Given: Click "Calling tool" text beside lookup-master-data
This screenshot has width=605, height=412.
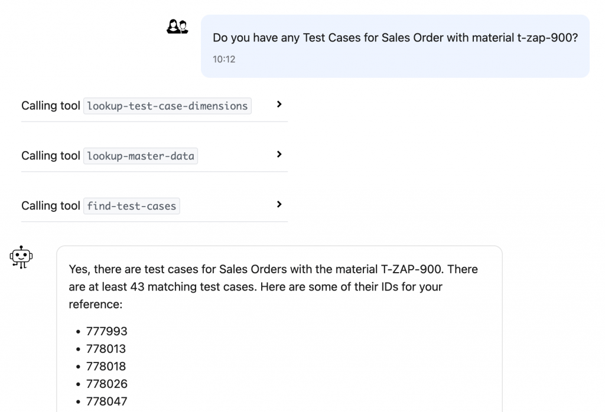Looking at the screenshot, I should click(x=51, y=156).
